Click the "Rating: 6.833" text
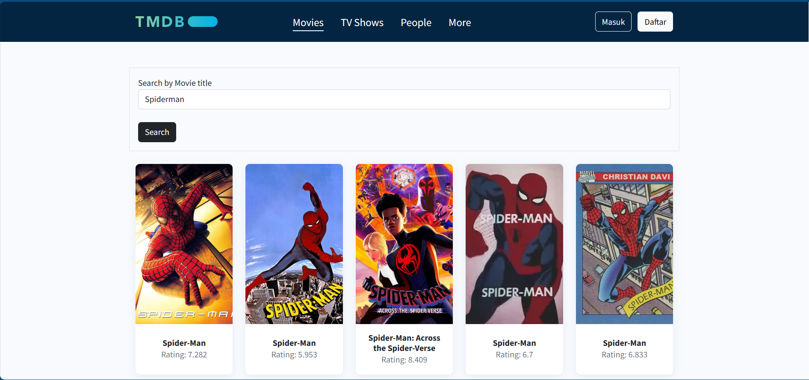The width and height of the screenshot is (809, 380). click(624, 355)
